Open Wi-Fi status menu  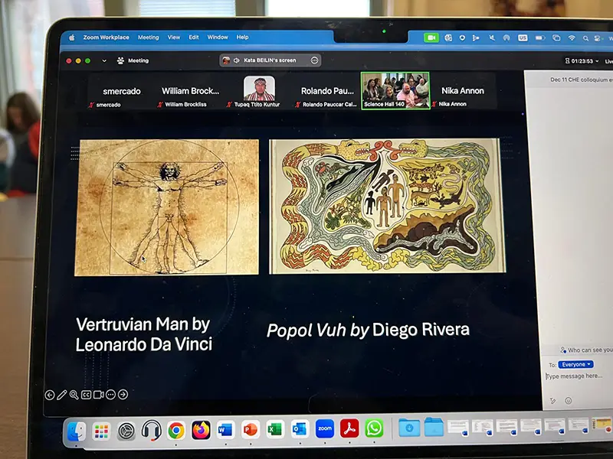tap(572, 37)
